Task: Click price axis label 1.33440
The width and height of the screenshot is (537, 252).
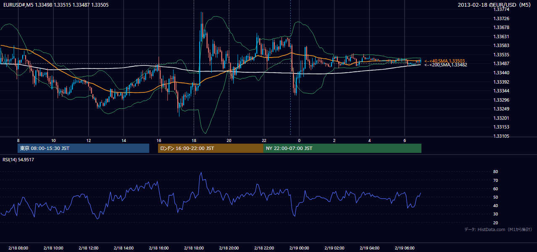Action: pos(502,73)
